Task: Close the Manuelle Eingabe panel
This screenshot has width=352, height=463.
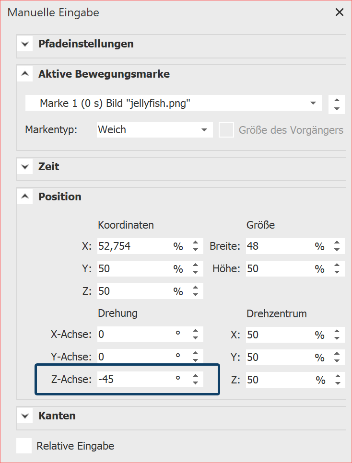Action: pyautogui.click(x=339, y=12)
